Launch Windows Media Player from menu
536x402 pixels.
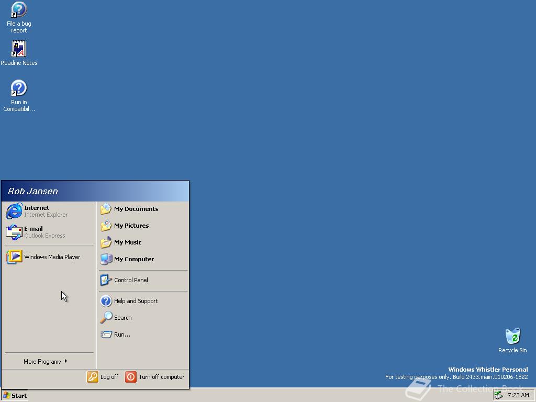(x=50, y=257)
